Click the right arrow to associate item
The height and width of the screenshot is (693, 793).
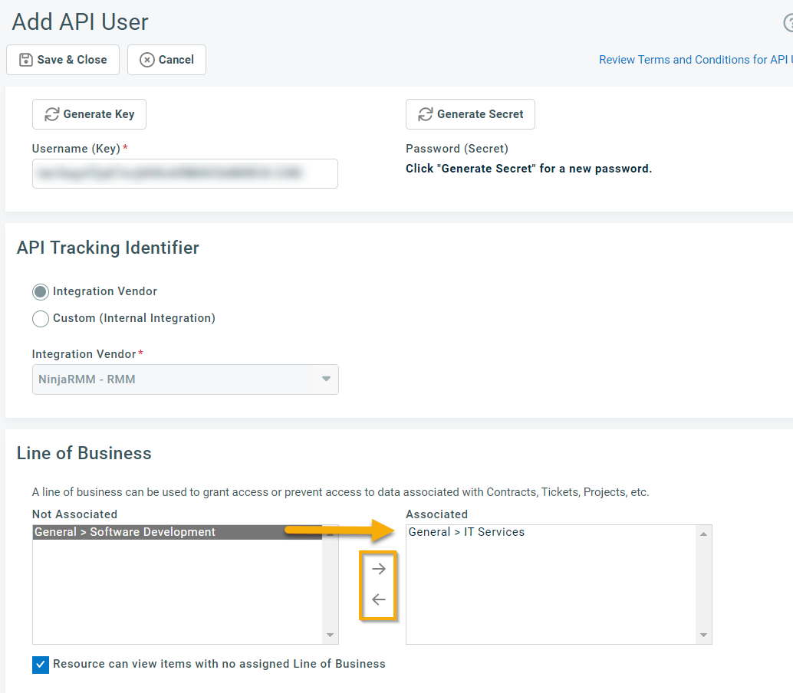378,569
